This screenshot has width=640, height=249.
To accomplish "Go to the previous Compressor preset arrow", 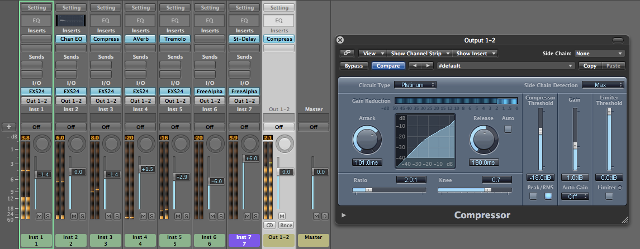I will pyautogui.click(x=415, y=66).
